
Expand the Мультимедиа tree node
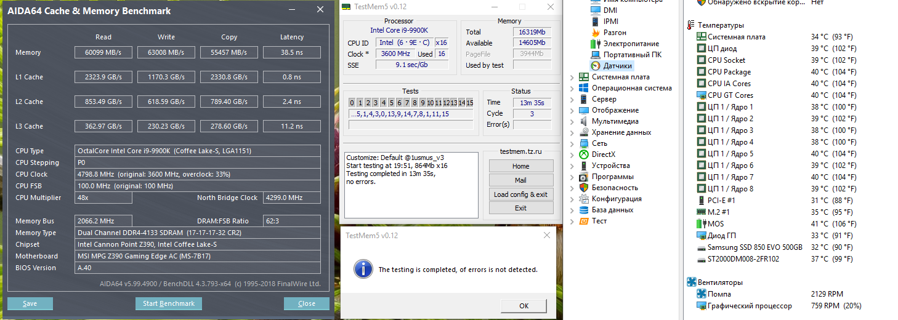click(x=573, y=122)
